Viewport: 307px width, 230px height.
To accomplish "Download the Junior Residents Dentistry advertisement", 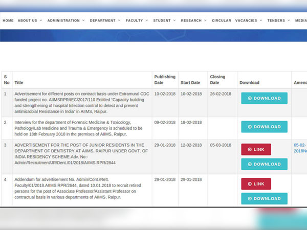I will pyautogui.click(x=265, y=164).
